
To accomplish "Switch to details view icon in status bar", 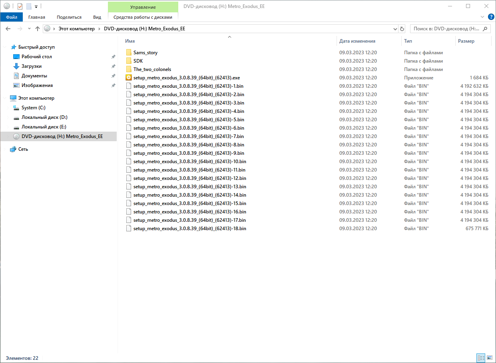I will click(x=481, y=358).
